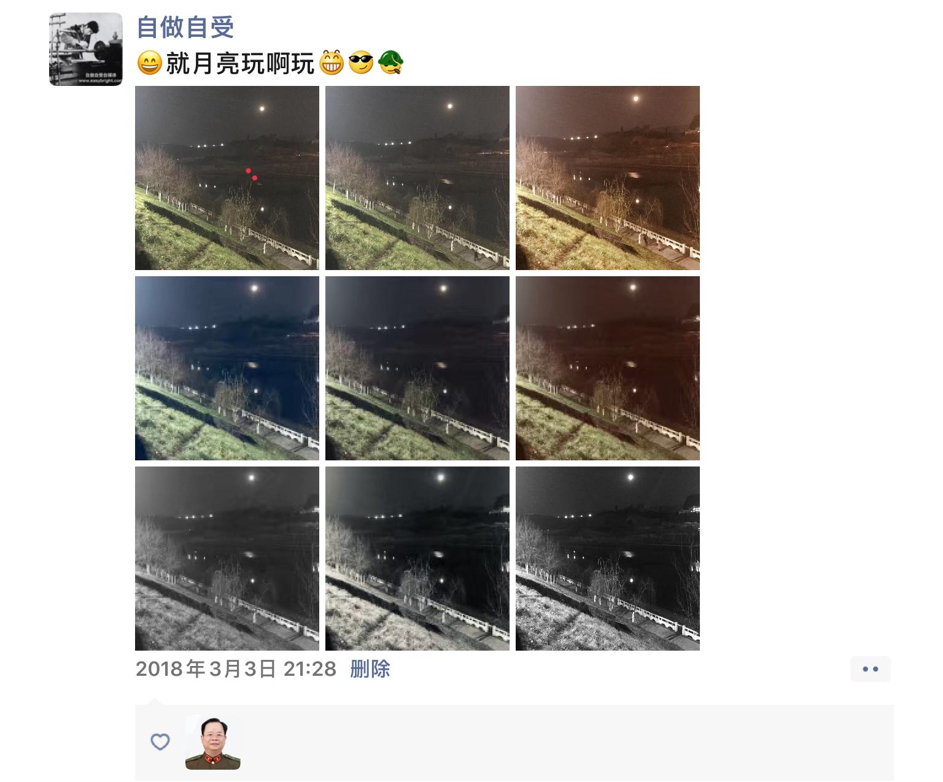Screen dimensions: 943x782
Task: Open middle-right reddish-toned night photo
Action: tap(608, 368)
